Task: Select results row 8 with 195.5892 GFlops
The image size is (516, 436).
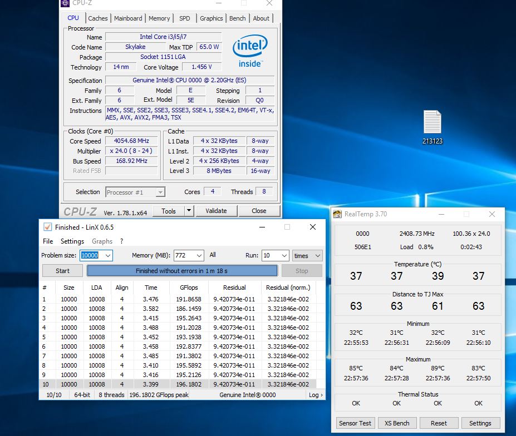Action: tap(178, 365)
